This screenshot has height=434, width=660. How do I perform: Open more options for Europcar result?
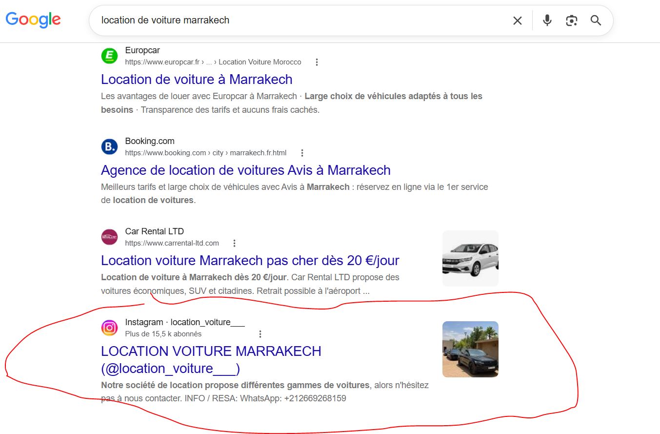pos(317,62)
